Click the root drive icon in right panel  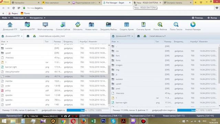click(x=138, y=36)
